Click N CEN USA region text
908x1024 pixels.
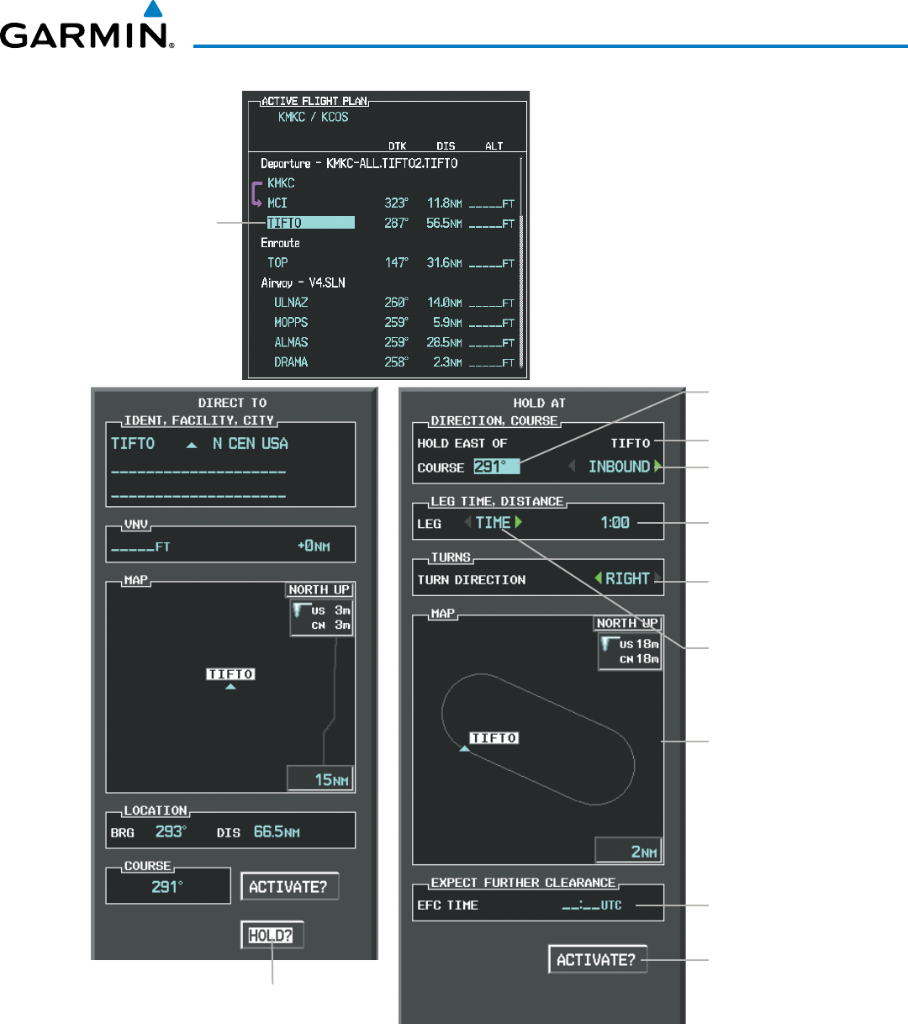[251, 443]
